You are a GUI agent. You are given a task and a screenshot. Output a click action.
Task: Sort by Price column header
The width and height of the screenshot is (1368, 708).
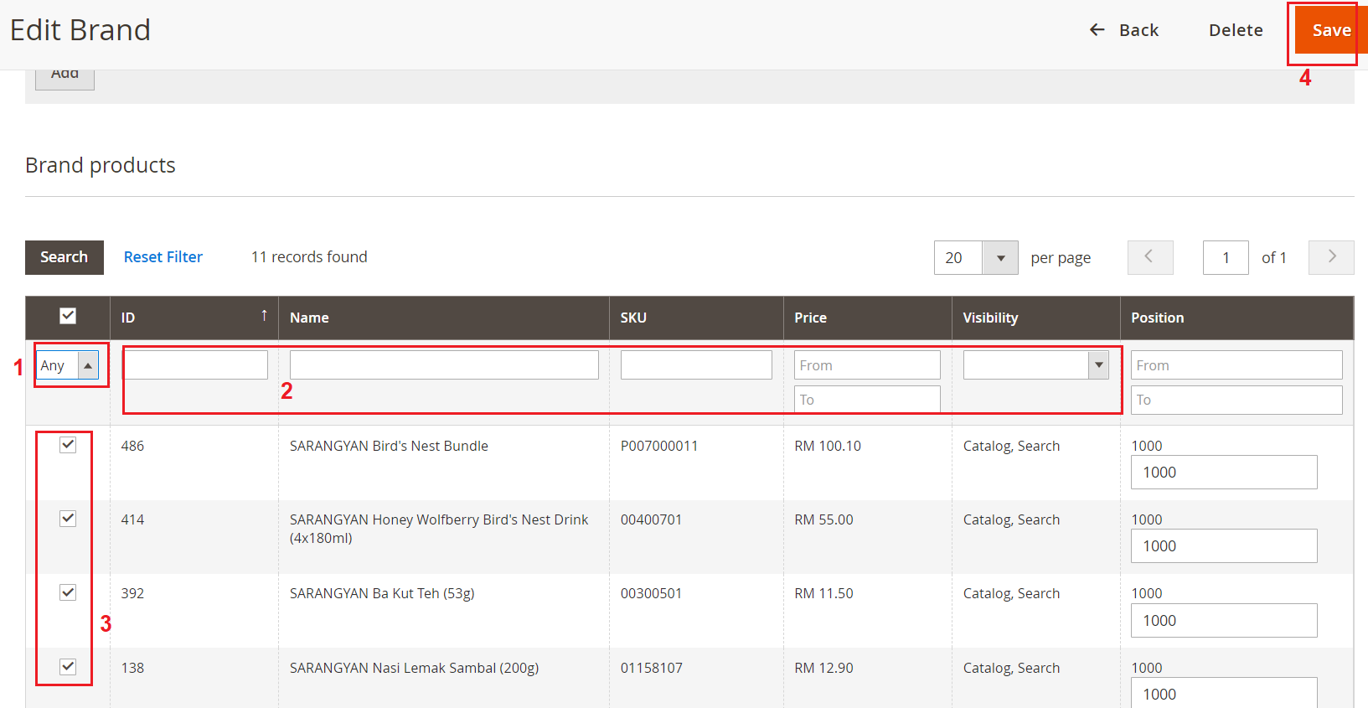[810, 318]
